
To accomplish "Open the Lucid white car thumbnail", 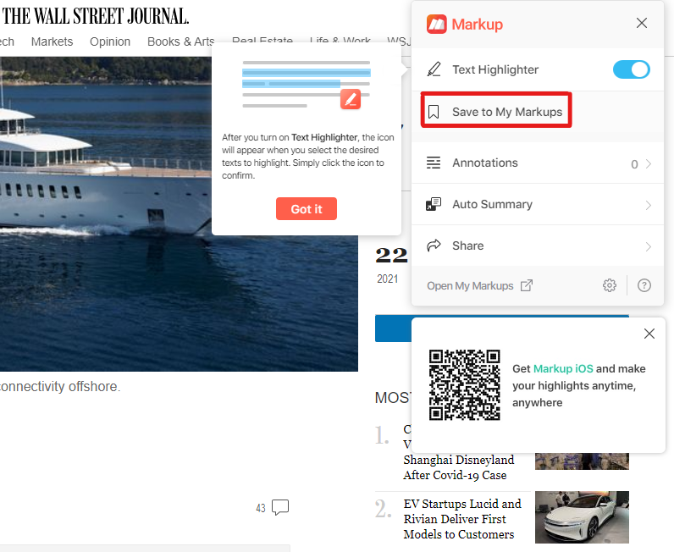I will point(582,517).
